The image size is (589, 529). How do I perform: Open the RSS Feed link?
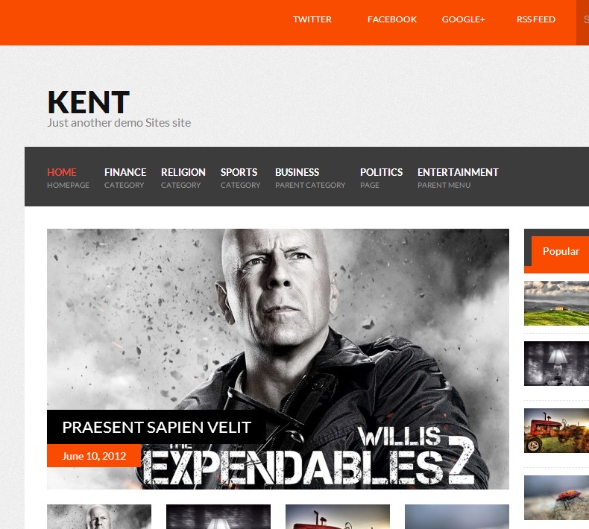pos(535,19)
